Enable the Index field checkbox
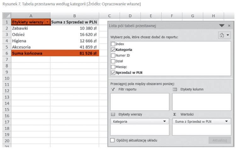 [113, 44]
